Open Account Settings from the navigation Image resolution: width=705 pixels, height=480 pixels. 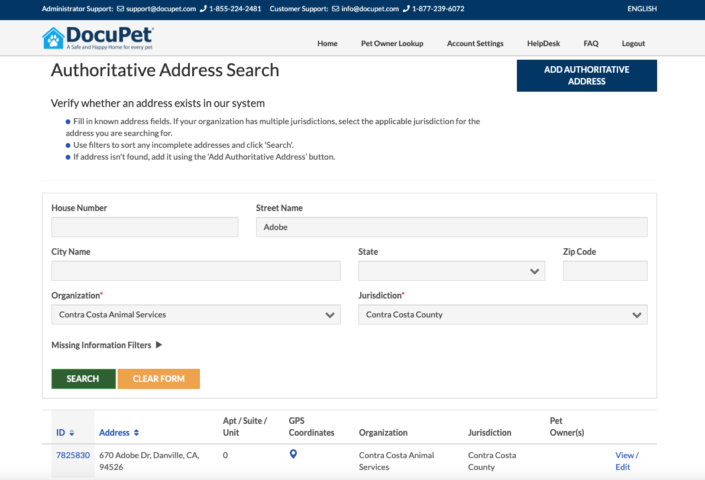click(475, 43)
